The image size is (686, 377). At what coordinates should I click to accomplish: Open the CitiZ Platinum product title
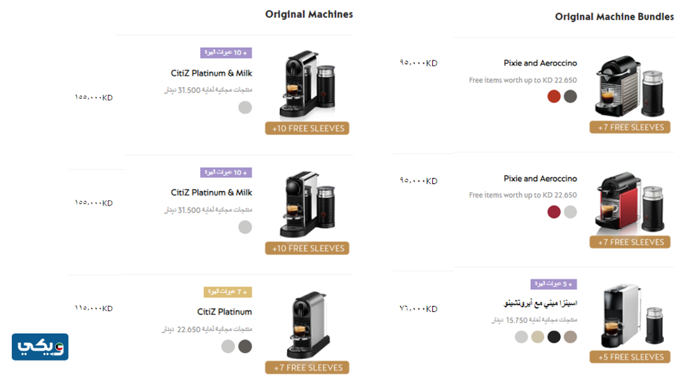(224, 312)
